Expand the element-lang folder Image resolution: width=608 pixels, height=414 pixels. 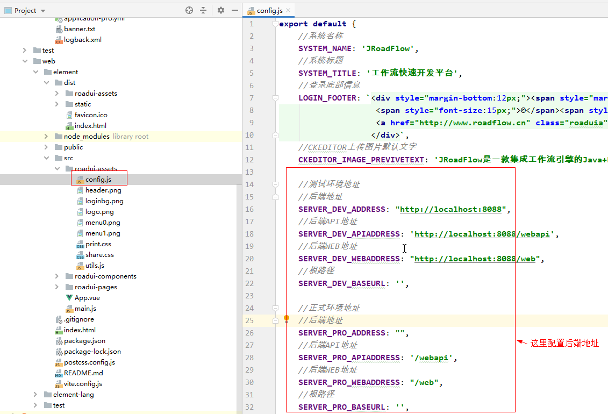(x=35, y=395)
